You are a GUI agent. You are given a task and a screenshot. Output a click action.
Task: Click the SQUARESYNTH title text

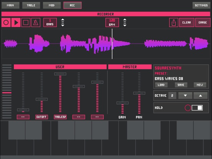[168, 68]
